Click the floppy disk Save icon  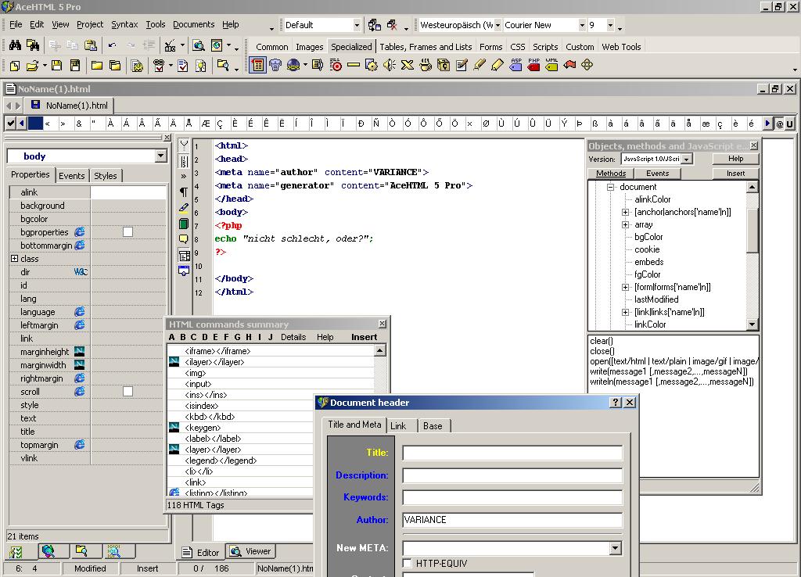[x=56, y=66]
